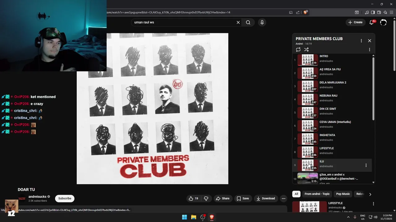The image size is (396, 222).
Task: Search with your voice microphone
Action: pos(262,23)
